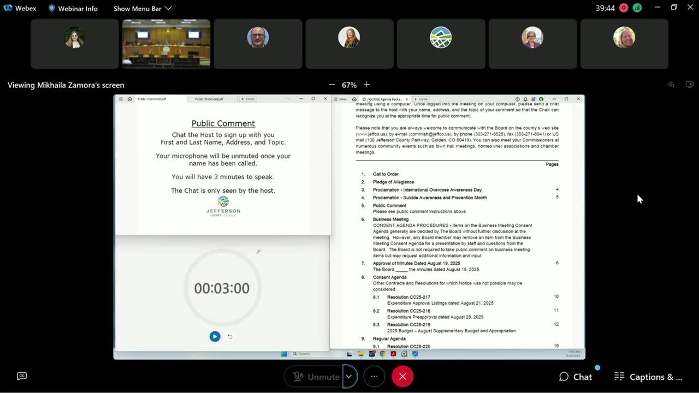Click 'Resolution CC25-219' agenda entry
Screen dimensions: 699x393
pos(408,325)
